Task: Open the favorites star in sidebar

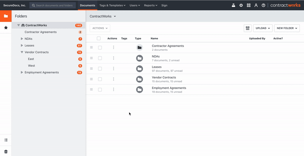Action: point(6,28)
